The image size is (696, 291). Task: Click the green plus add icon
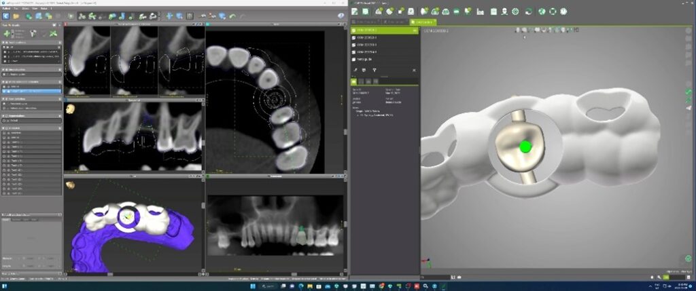7,33
